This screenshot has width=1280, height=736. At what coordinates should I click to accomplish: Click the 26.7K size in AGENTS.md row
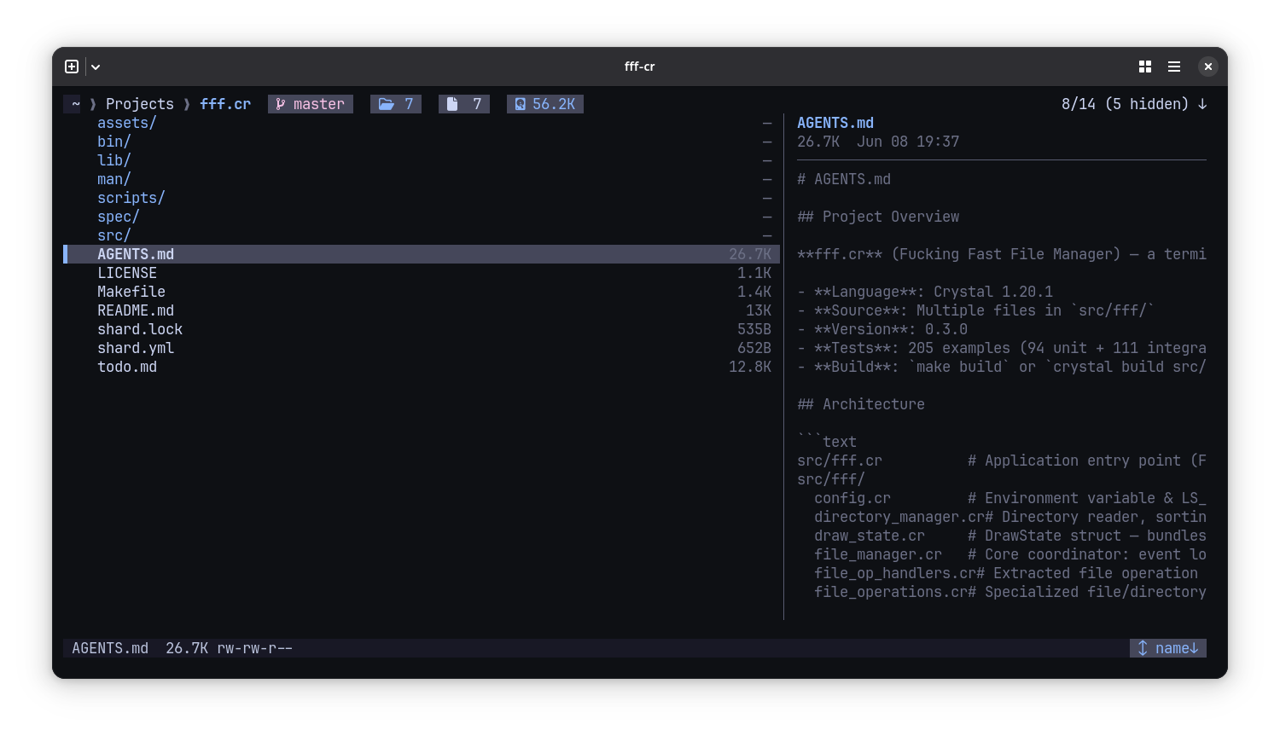tap(750, 254)
